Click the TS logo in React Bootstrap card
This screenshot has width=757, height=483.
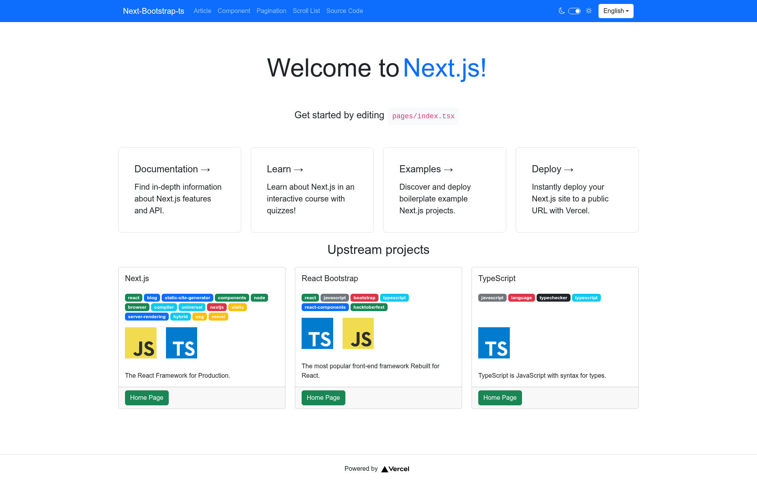pos(317,334)
